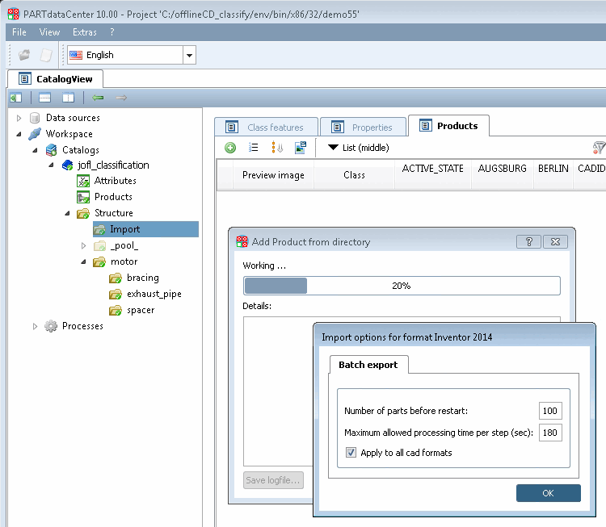Expand the Data sources node

coord(19,118)
